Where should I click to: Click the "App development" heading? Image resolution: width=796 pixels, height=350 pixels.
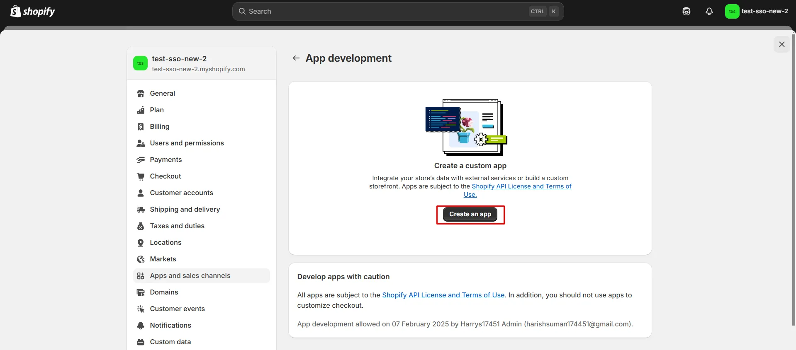click(x=348, y=58)
